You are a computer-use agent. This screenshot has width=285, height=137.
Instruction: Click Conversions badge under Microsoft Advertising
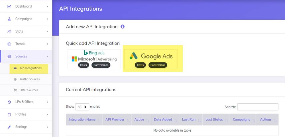point(101,65)
